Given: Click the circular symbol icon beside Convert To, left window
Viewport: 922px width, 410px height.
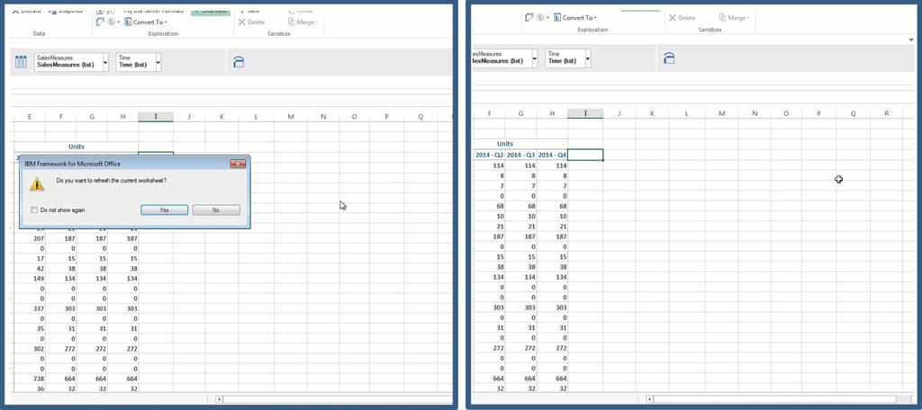Looking at the screenshot, I should click(x=113, y=22).
